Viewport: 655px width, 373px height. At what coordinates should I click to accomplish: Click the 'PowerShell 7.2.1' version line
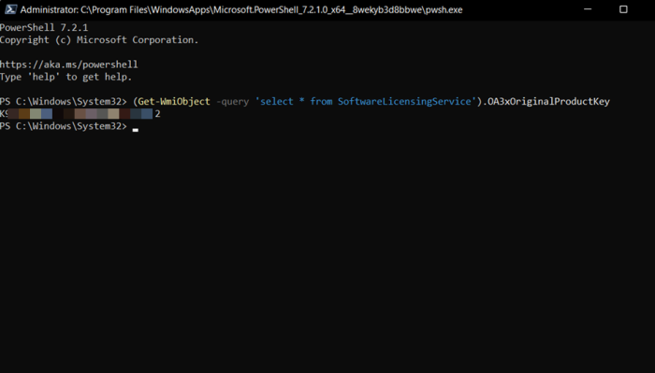(44, 27)
